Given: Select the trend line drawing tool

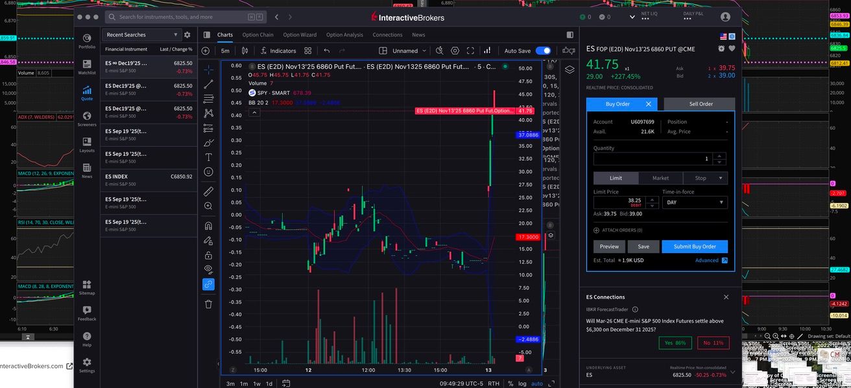Looking at the screenshot, I should coord(208,84).
